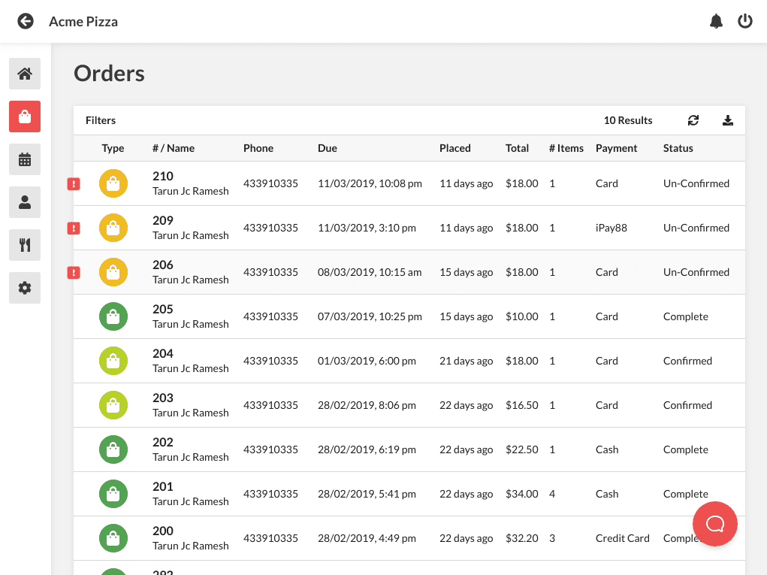Open the Home dashboard in sidebar
Screen dimensions: 767x575
pyautogui.click(x=25, y=74)
